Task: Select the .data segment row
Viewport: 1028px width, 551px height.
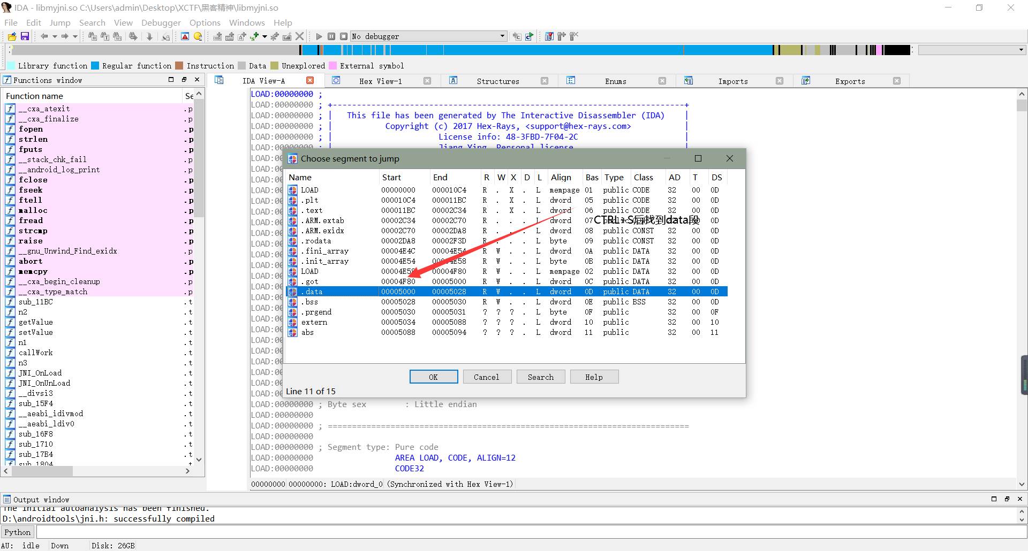Action: [507, 292]
